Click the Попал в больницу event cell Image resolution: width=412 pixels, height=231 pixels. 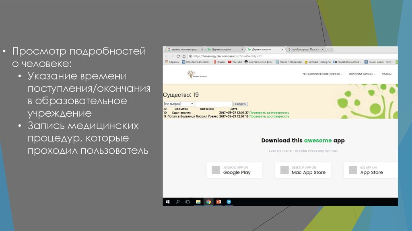pyautogui.click(x=181, y=116)
